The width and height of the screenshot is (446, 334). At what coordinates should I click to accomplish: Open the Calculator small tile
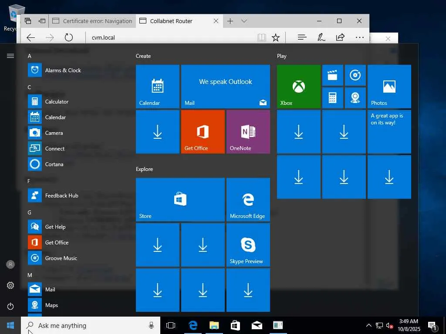tap(332, 98)
